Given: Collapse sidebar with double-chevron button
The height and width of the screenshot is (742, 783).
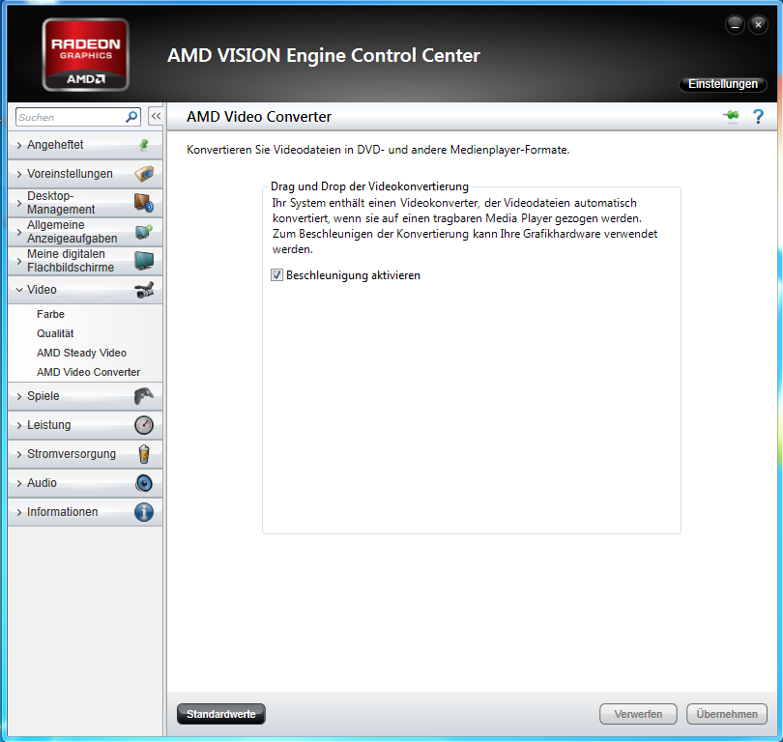Looking at the screenshot, I should pos(156,116).
